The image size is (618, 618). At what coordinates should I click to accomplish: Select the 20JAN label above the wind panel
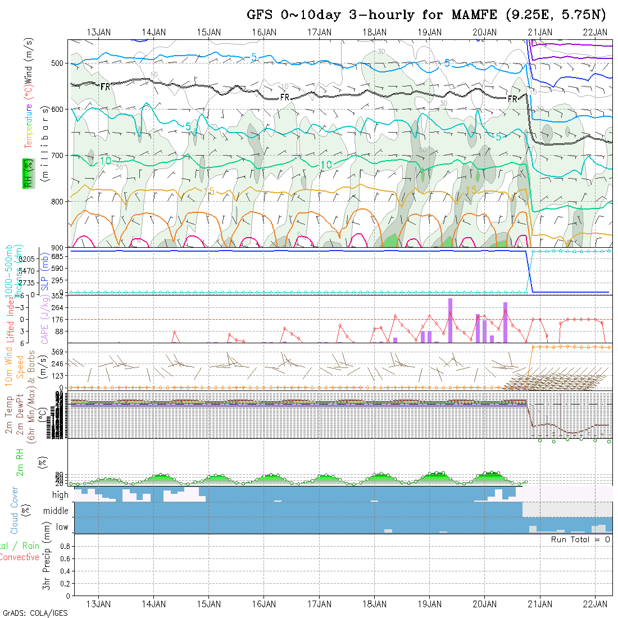pos(485,33)
